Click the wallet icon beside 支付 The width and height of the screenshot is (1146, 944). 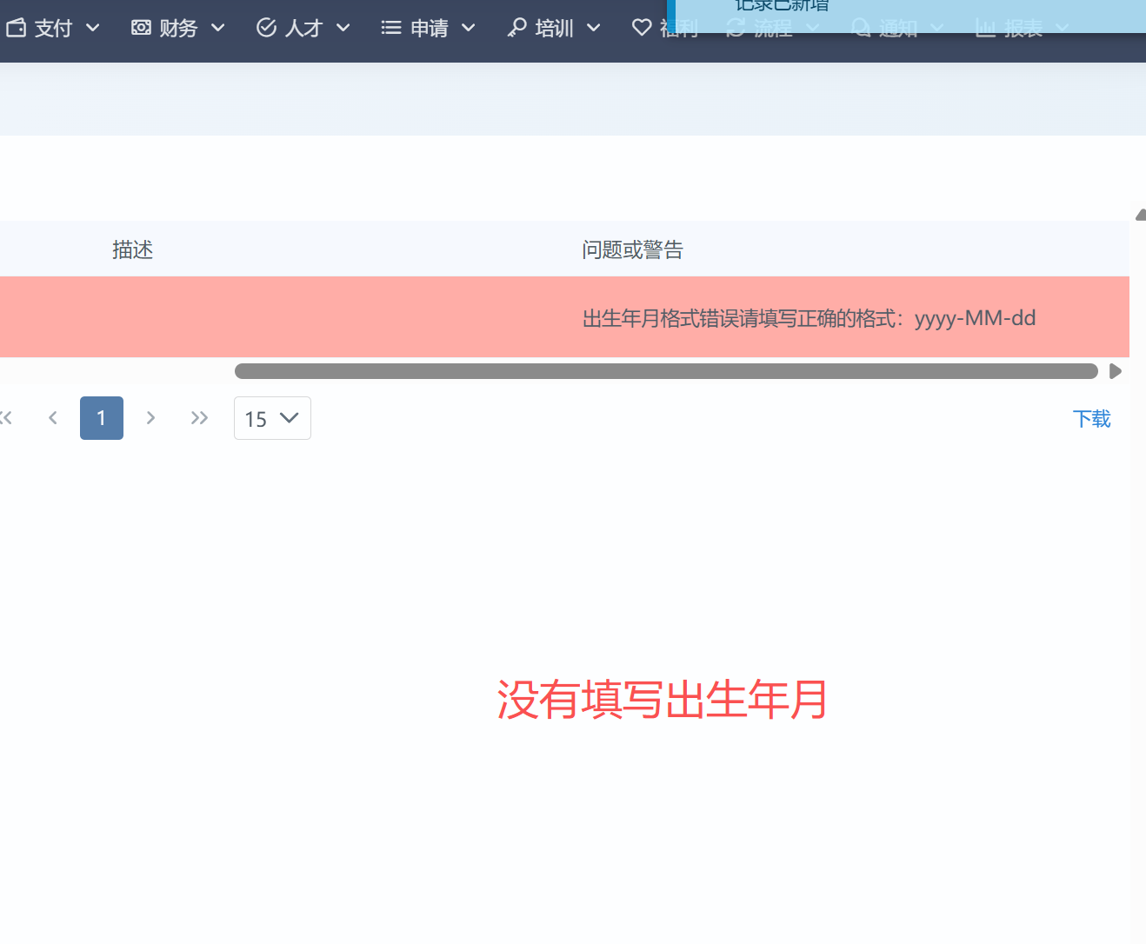click(16, 28)
